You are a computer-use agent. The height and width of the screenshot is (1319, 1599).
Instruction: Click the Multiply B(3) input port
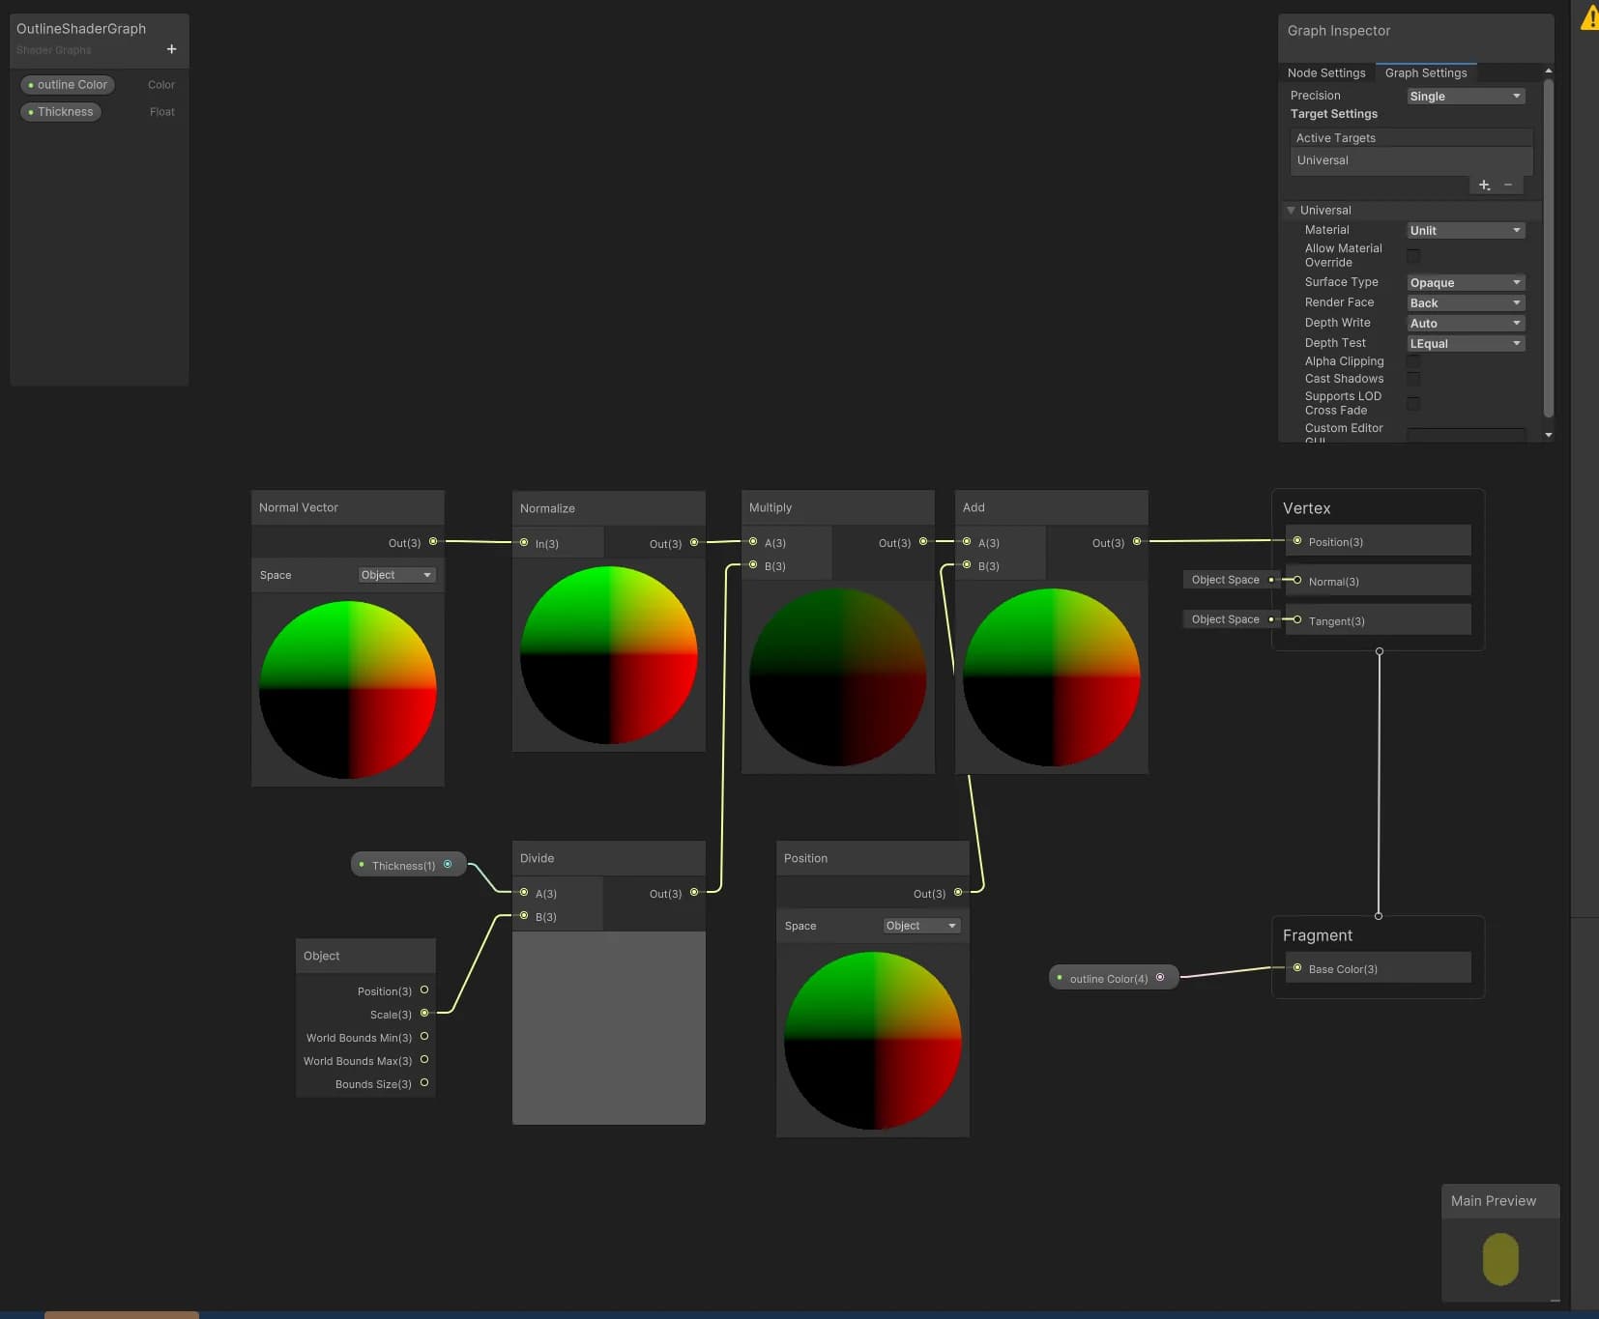(x=753, y=565)
